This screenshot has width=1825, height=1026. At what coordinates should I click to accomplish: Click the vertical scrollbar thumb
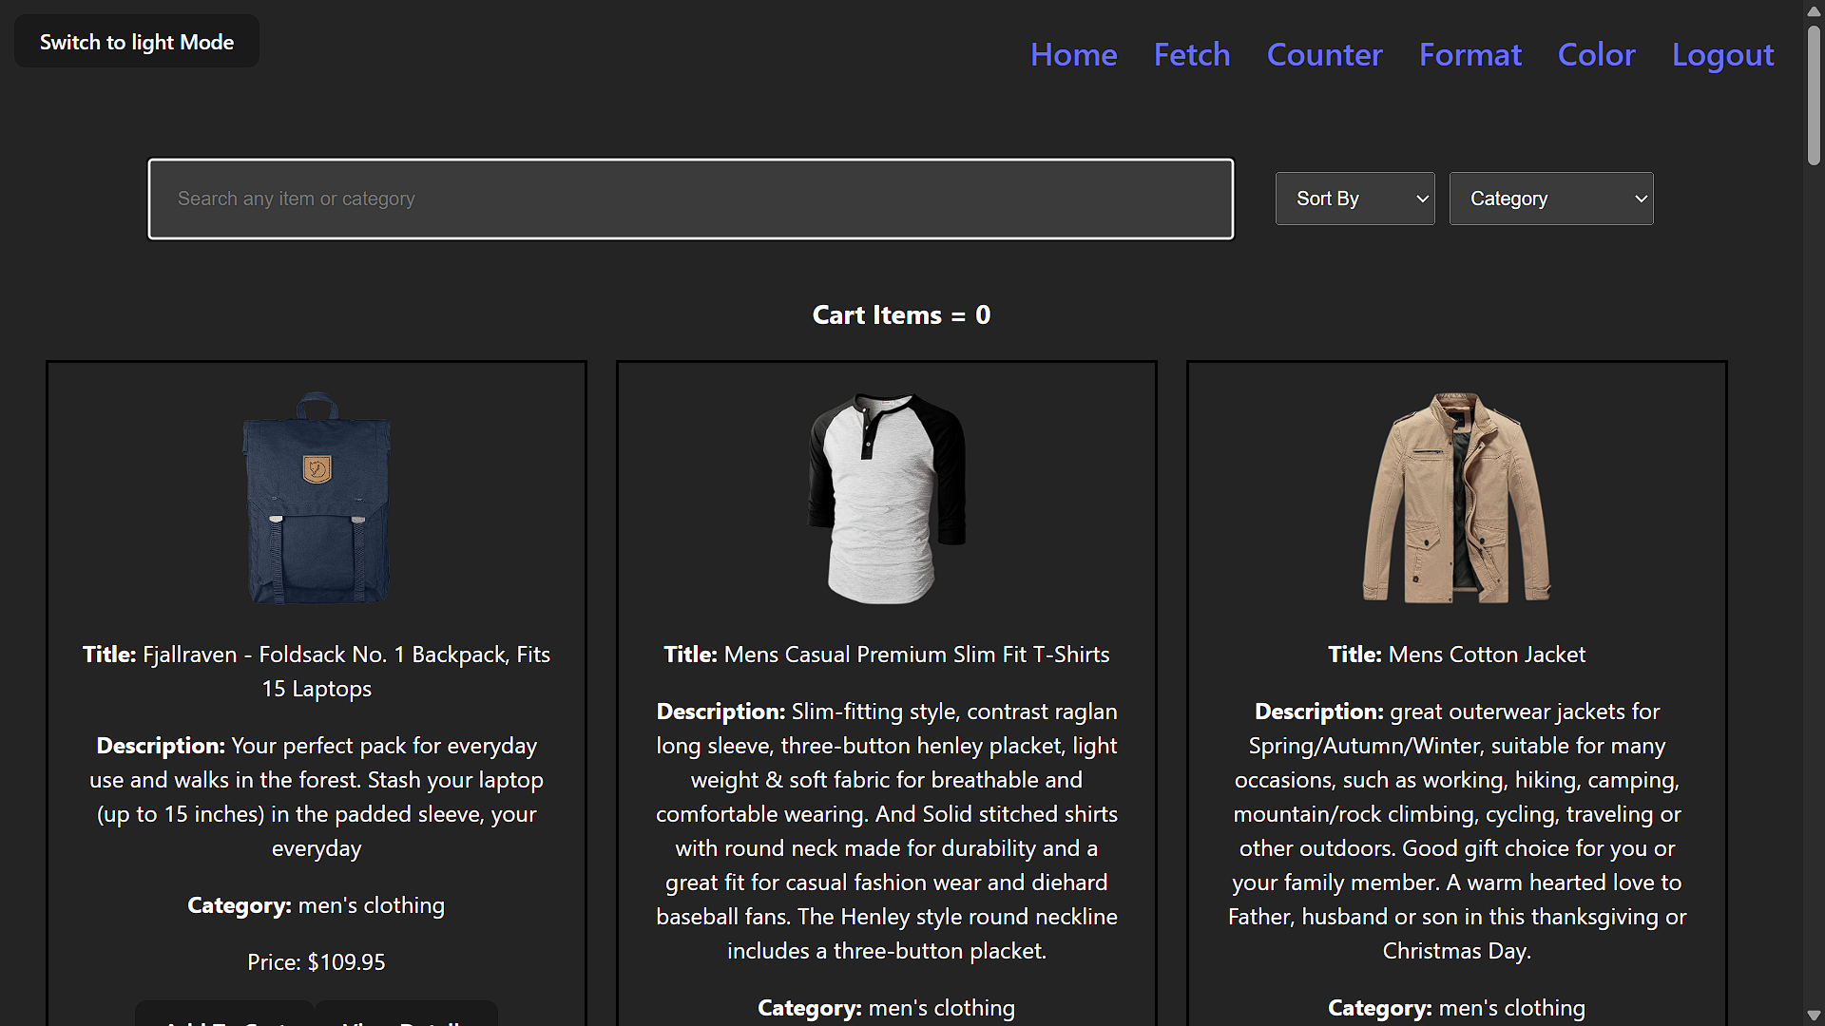coord(1814,95)
